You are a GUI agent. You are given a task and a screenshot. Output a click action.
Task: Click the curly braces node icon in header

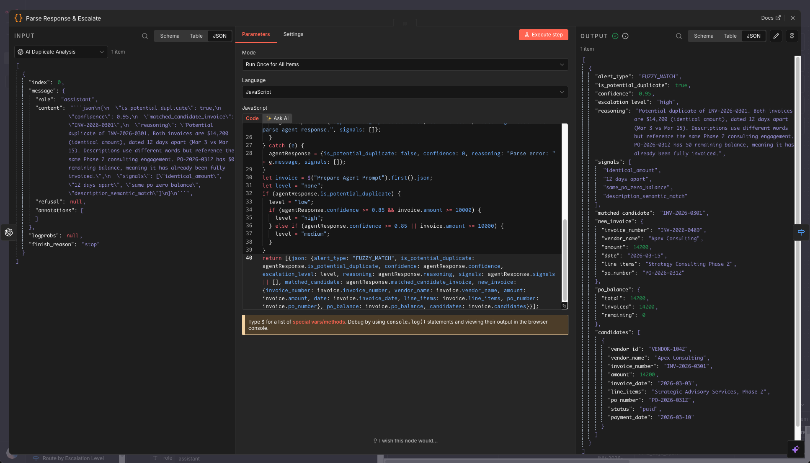pyautogui.click(x=18, y=18)
